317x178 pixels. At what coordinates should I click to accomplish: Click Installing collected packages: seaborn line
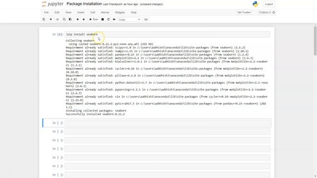[x=96, y=111]
